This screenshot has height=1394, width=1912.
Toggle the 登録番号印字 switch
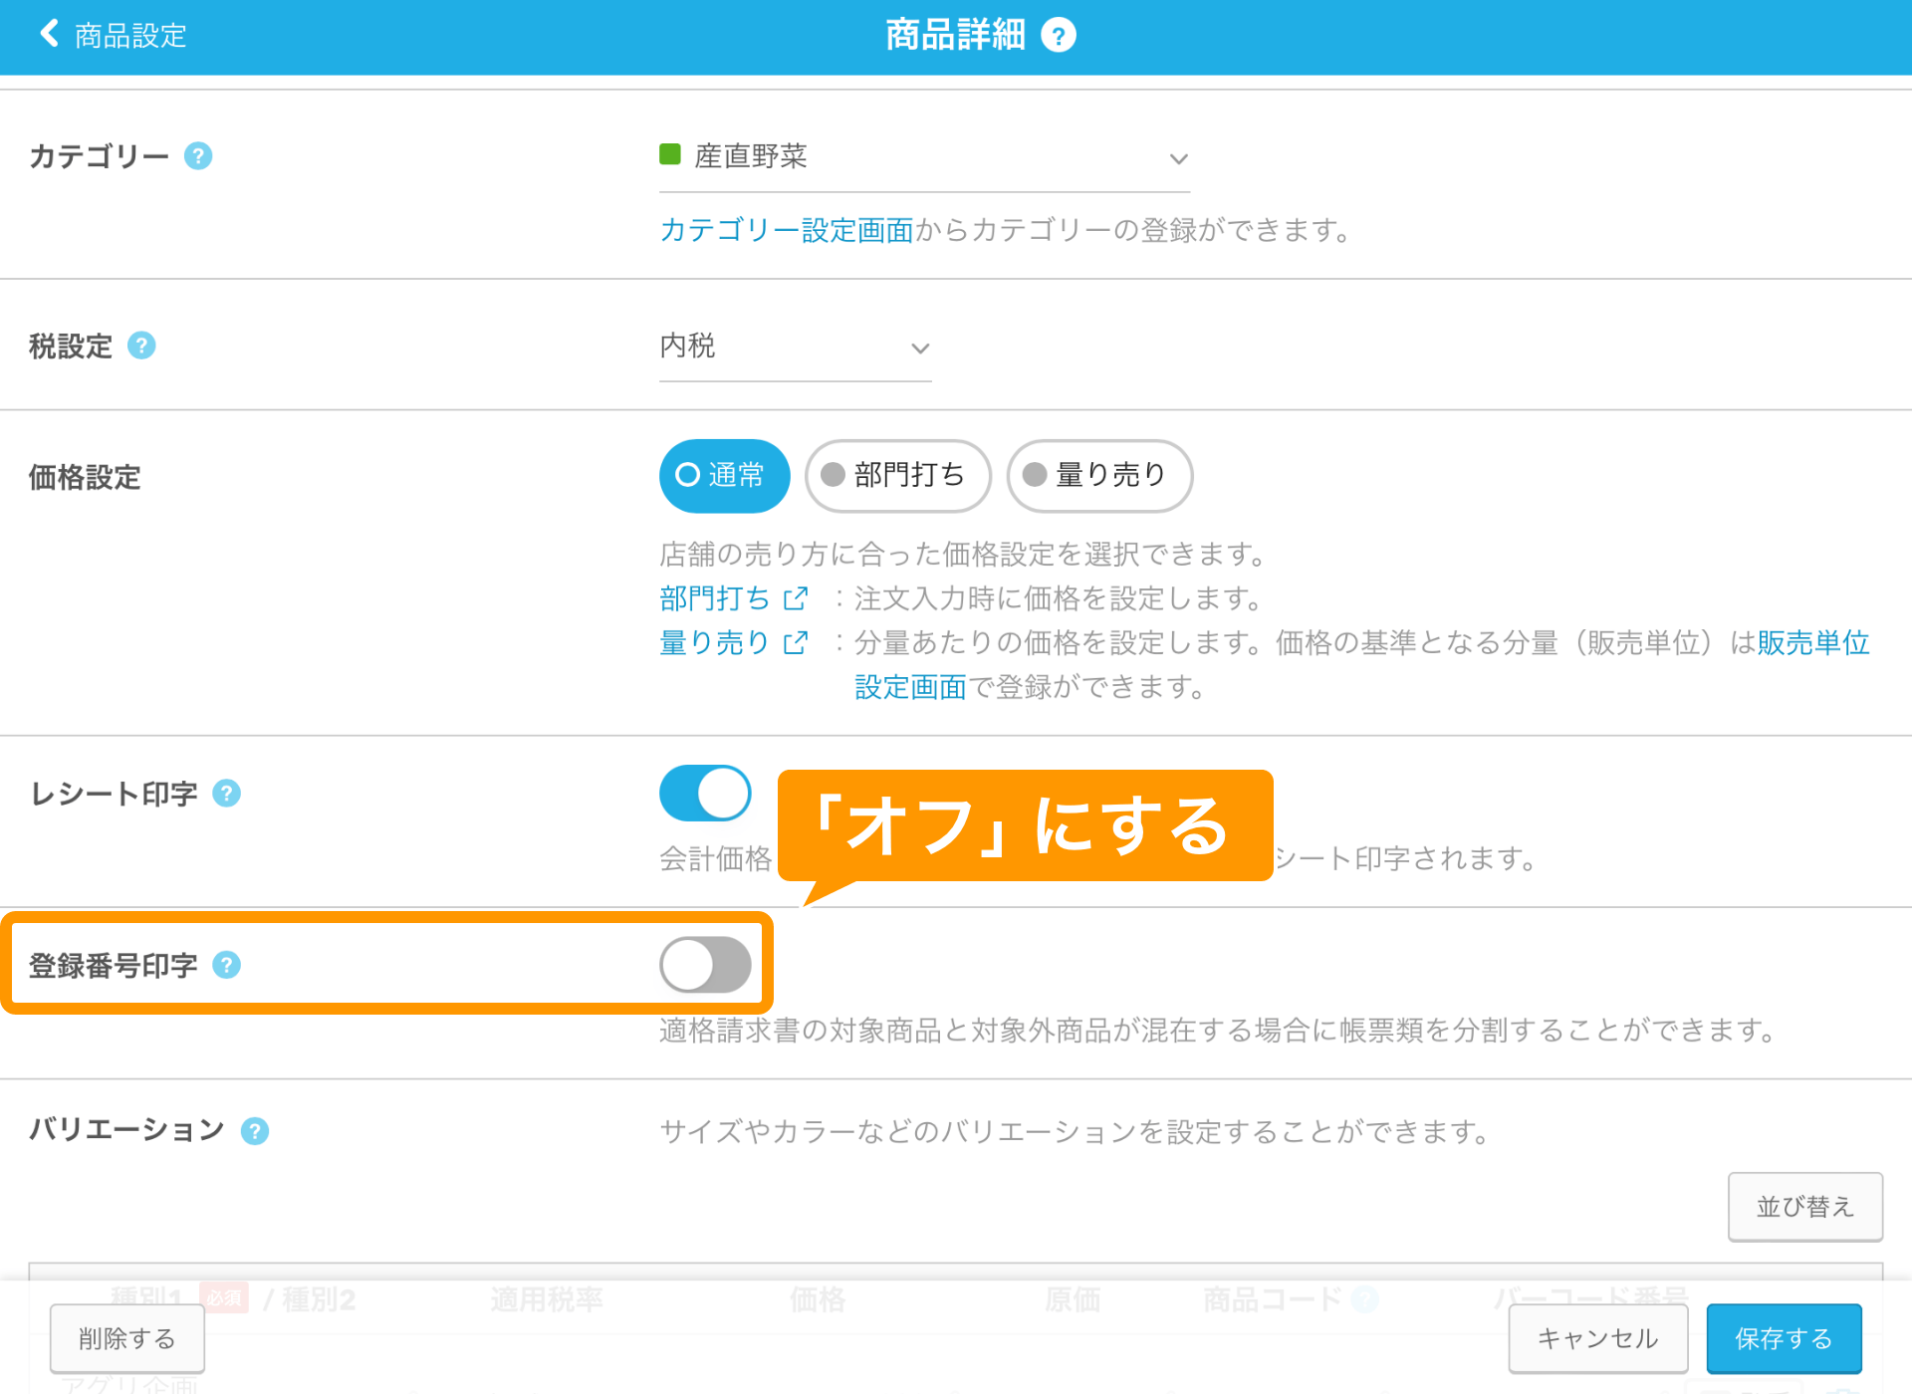[705, 965]
